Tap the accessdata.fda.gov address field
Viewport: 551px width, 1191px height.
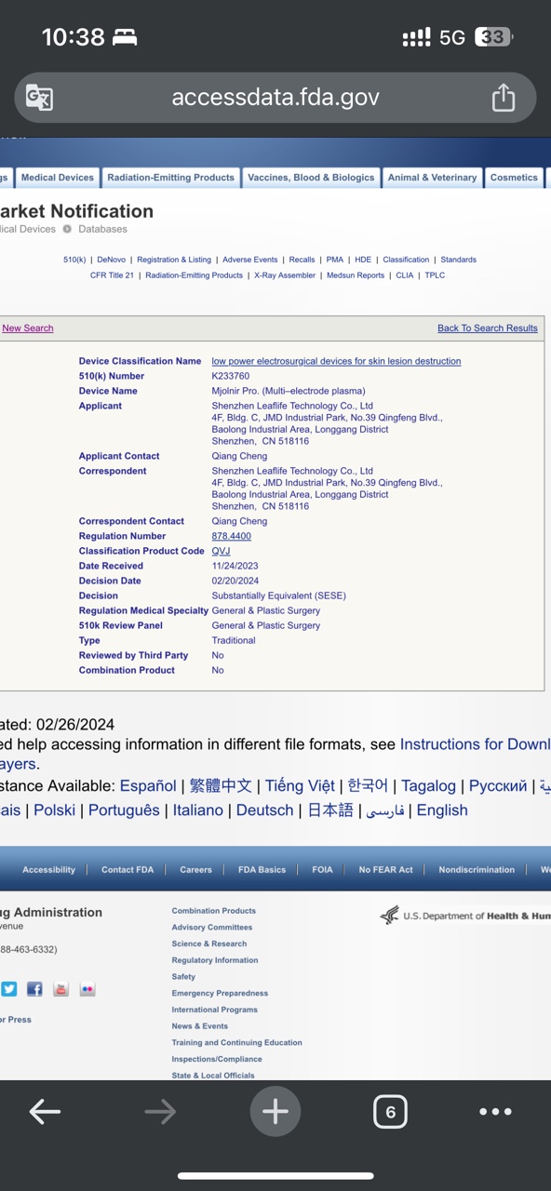(x=275, y=97)
